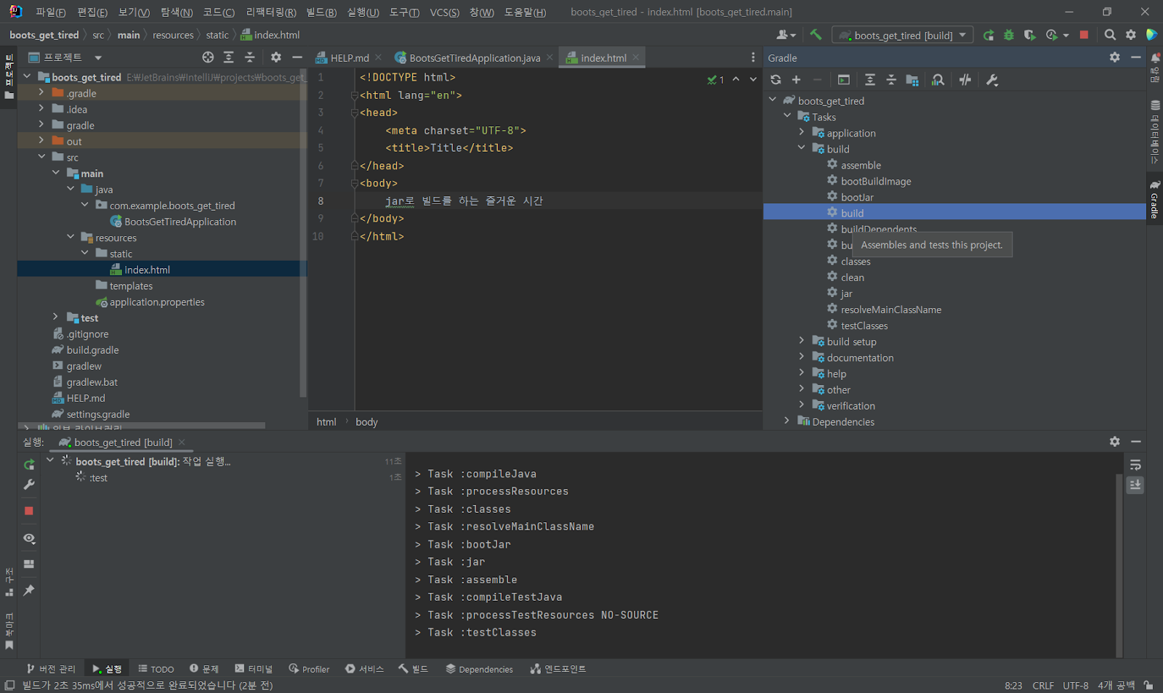The image size is (1163, 693).
Task: Open the Gradle panel settings gear
Action: coord(1114,57)
